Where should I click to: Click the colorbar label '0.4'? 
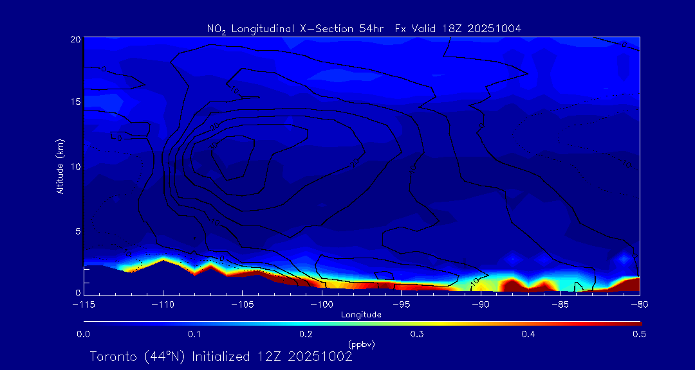[x=528, y=334]
